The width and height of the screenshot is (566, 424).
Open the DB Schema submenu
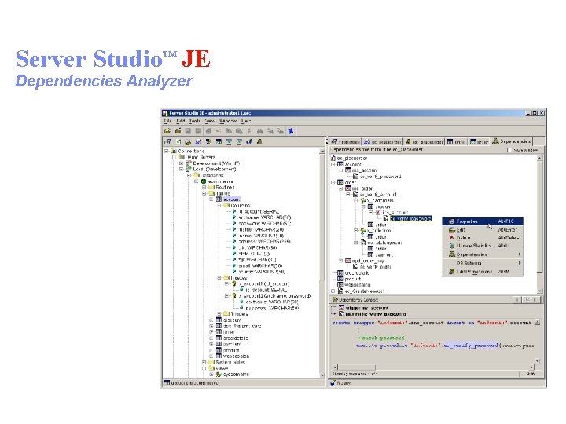[x=483, y=263]
